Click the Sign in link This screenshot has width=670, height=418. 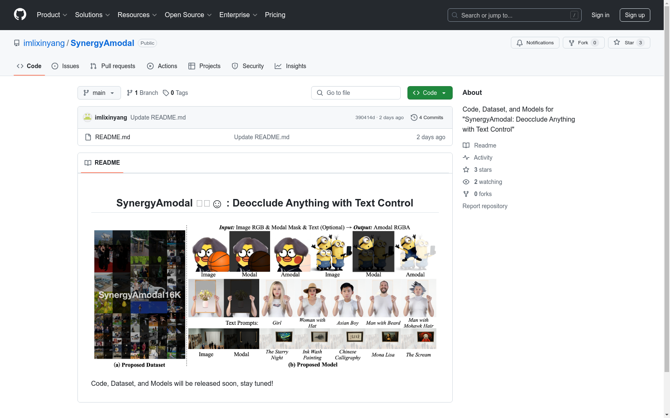(600, 15)
